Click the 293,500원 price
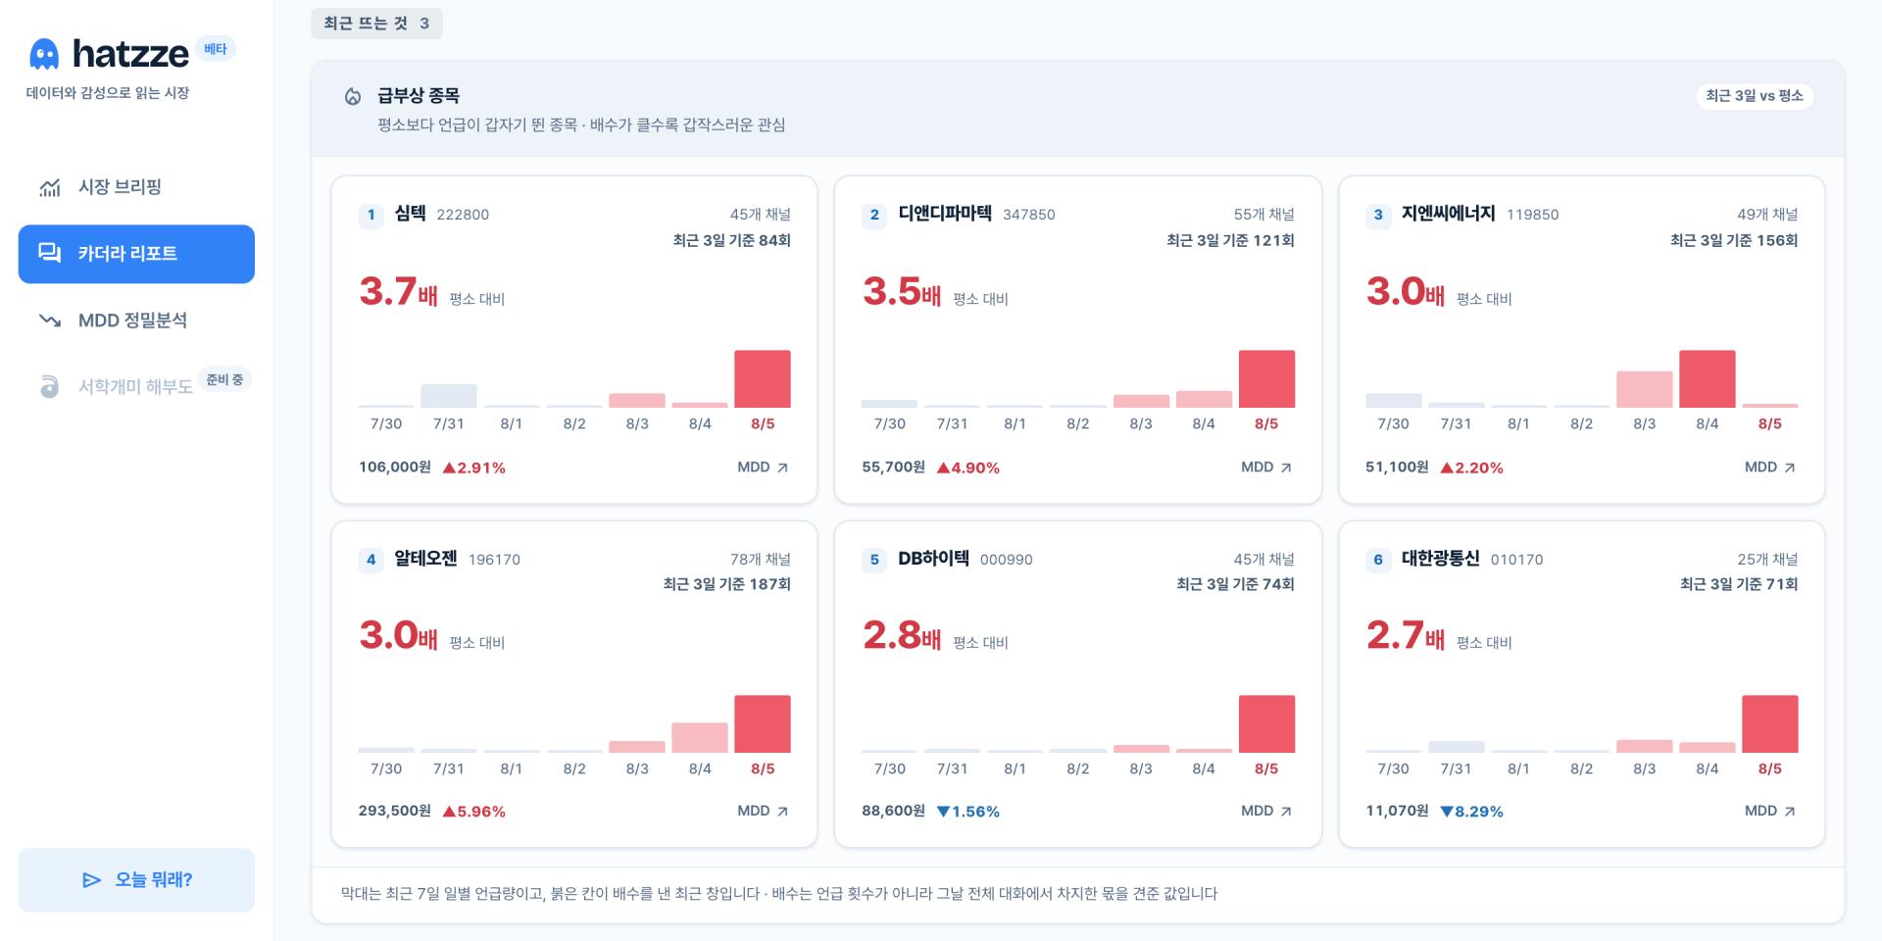Screen dimensions: 1882x941 coord(395,812)
